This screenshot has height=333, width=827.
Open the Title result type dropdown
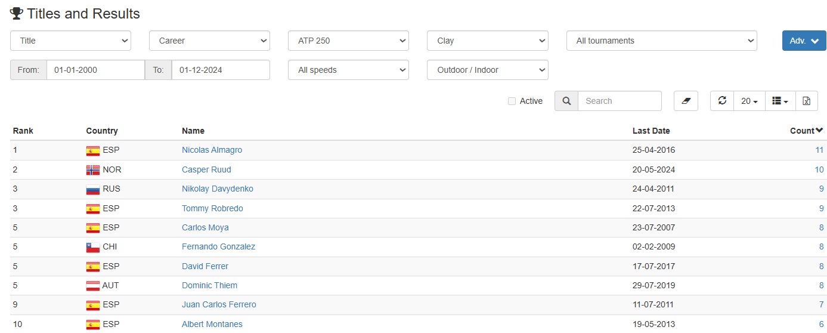pos(70,41)
